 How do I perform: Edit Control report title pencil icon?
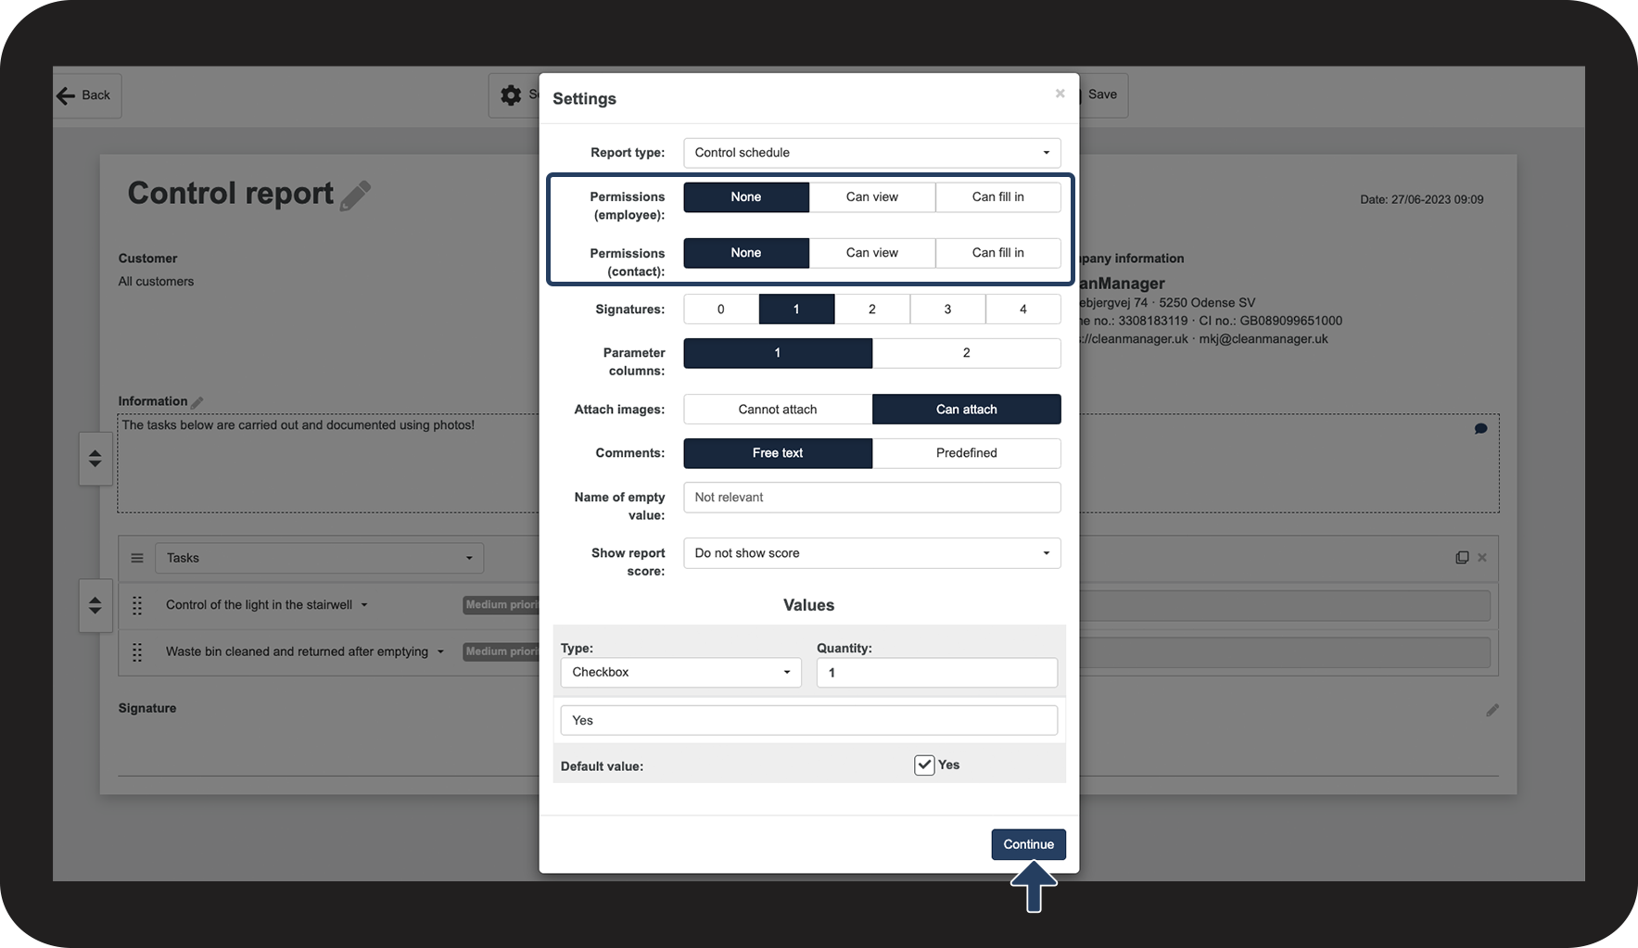coord(356,196)
